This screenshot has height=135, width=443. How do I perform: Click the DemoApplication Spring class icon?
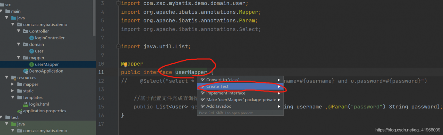[26, 71]
